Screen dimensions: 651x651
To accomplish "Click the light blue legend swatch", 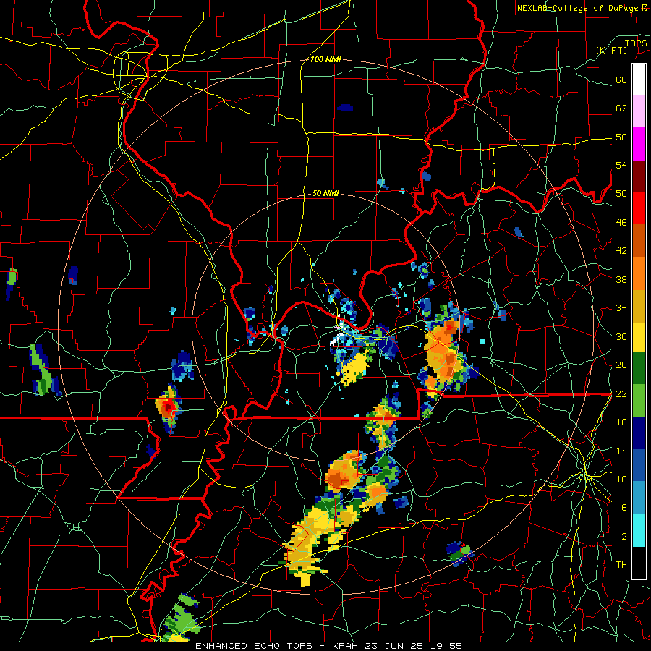I will click(639, 498).
